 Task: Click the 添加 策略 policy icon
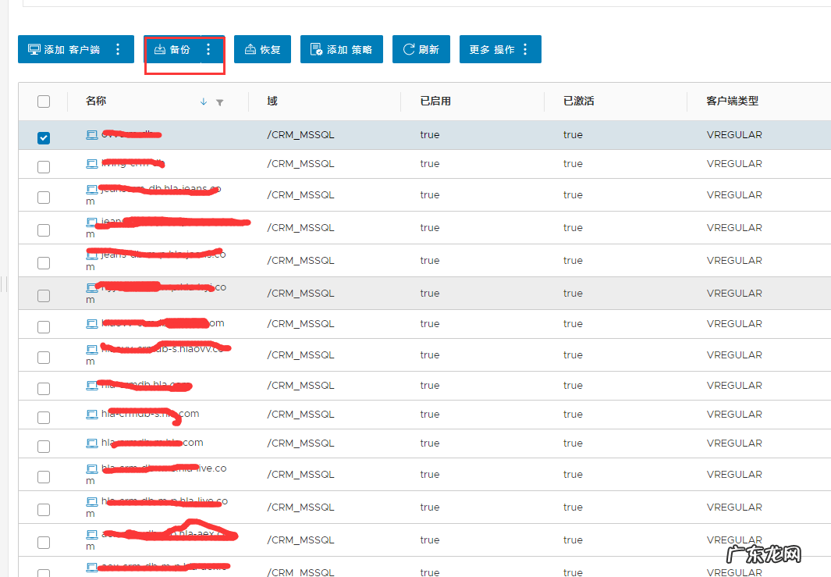[x=317, y=49]
